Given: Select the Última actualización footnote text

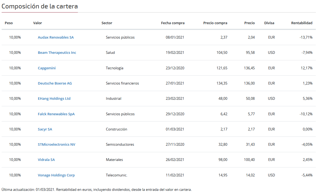Looking at the screenshot, I should coord(97,190).
